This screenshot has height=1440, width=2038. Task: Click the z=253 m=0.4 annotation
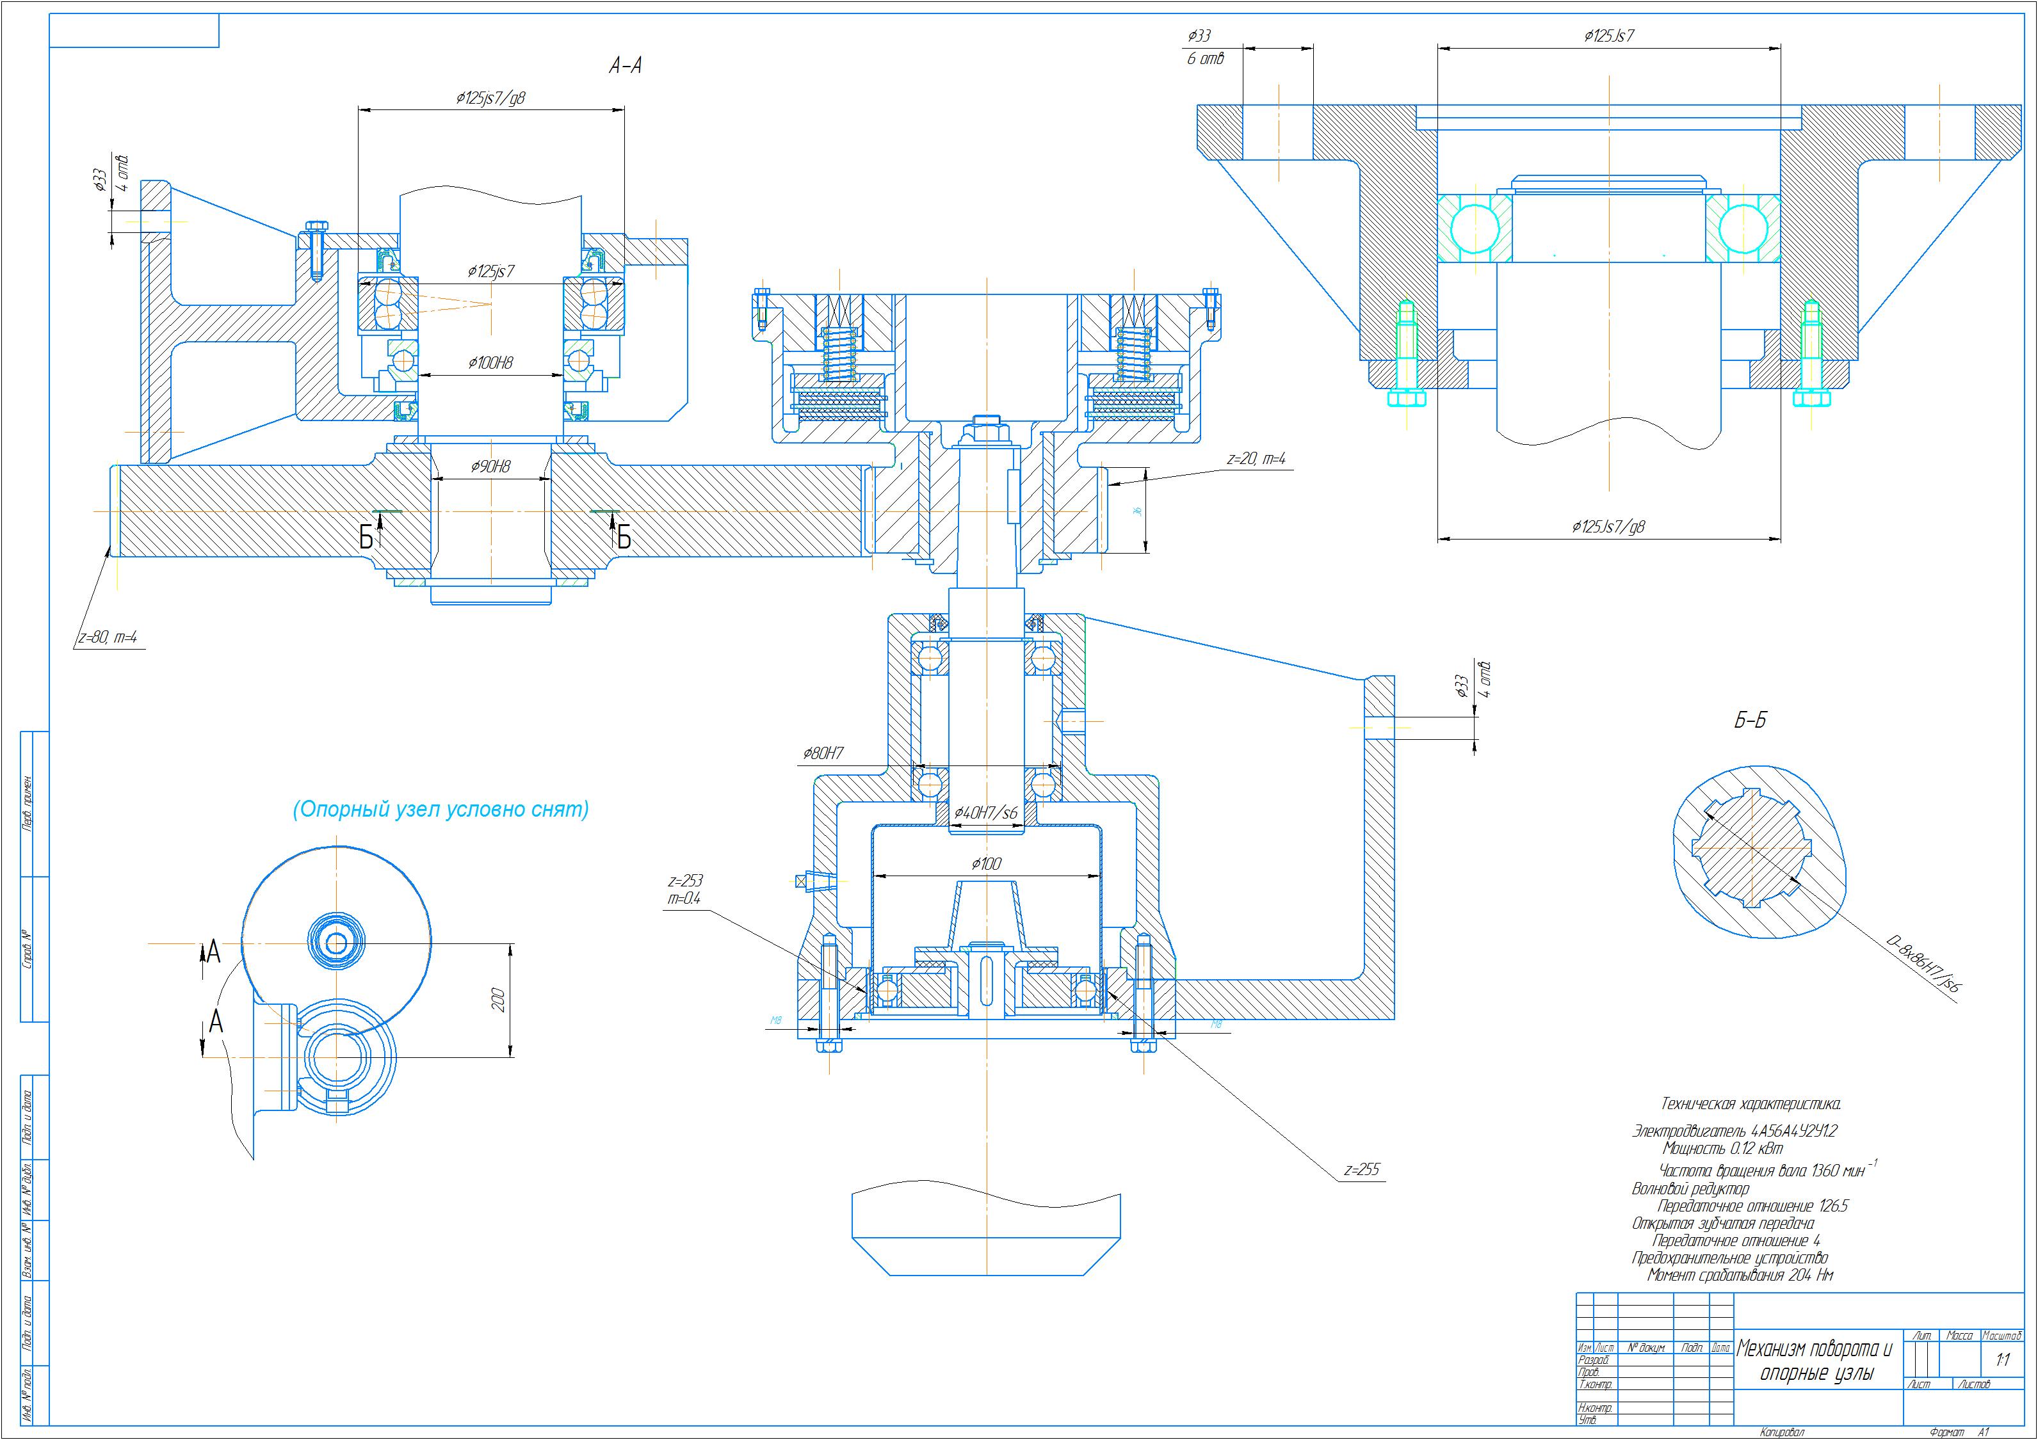pos(685,890)
